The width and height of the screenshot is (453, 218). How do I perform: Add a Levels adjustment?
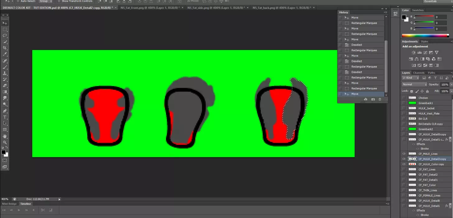[x=419, y=53]
